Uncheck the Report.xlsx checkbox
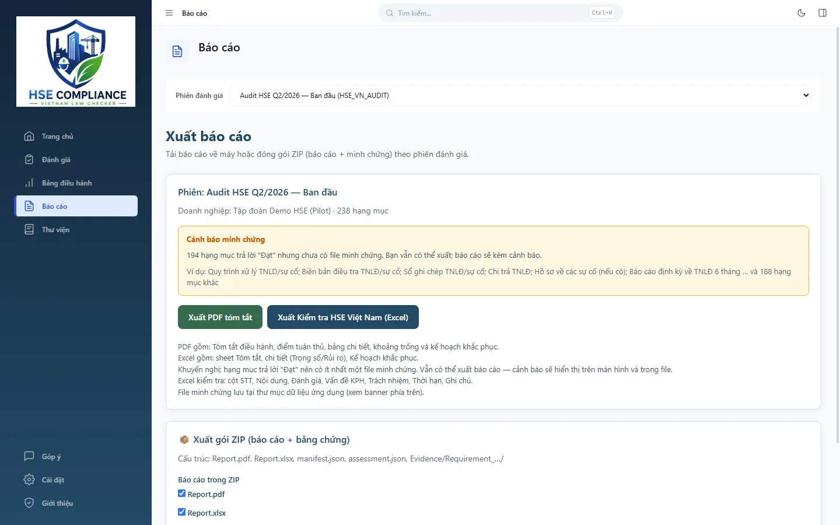Viewport: 840px width, 525px height. click(x=181, y=512)
